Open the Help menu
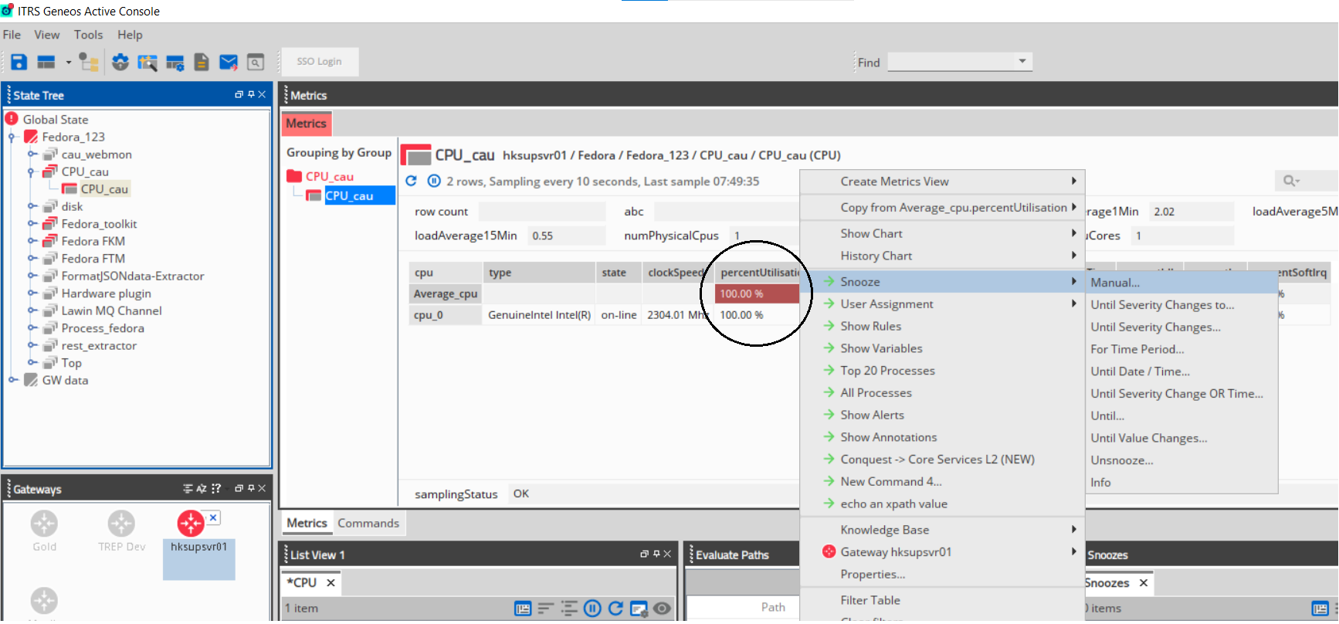 tap(130, 35)
